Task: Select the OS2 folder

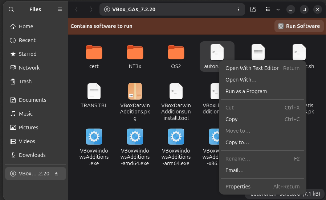Action: 176,57
